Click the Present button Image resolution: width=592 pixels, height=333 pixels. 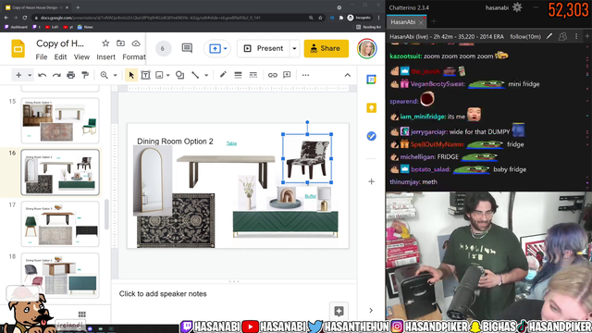click(264, 48)
